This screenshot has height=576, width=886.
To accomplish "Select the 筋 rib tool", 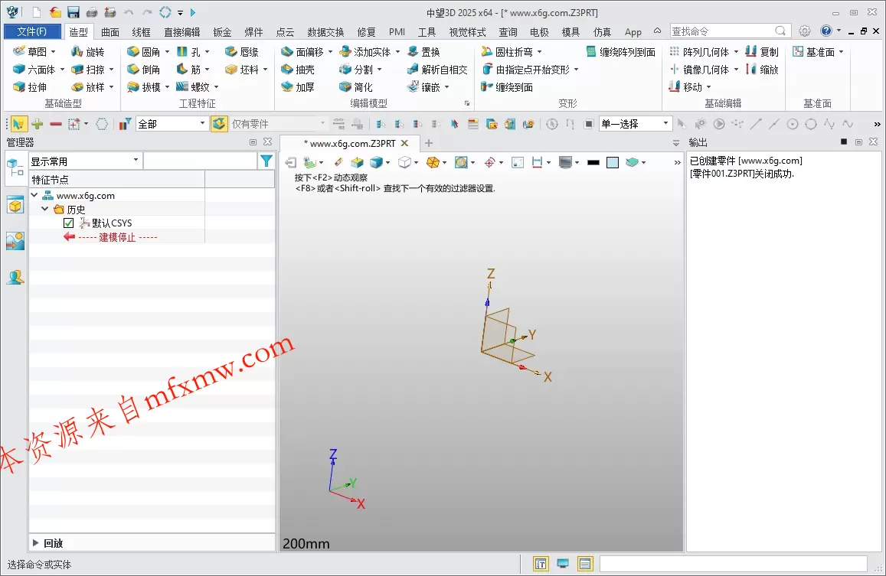I will (188, 70).
